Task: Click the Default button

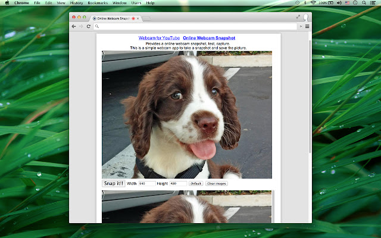Action: point(196,184)
